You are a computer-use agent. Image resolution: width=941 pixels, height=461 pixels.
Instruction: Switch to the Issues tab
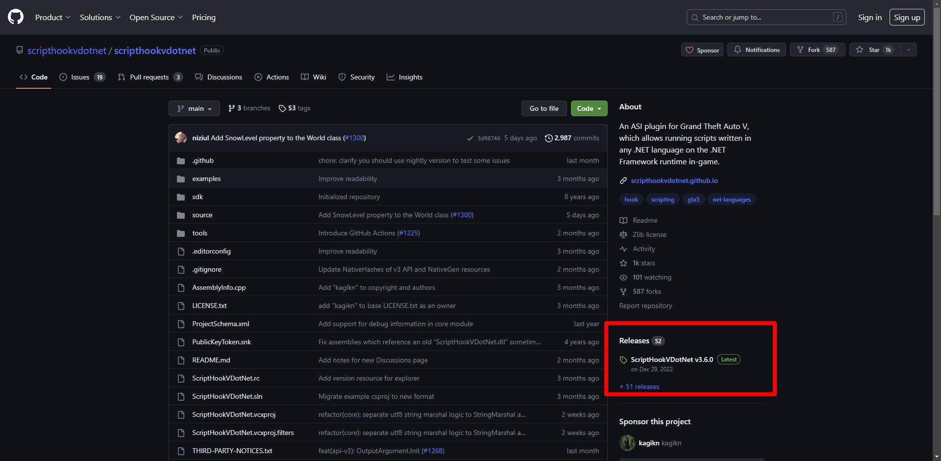(x=78, y=77)
